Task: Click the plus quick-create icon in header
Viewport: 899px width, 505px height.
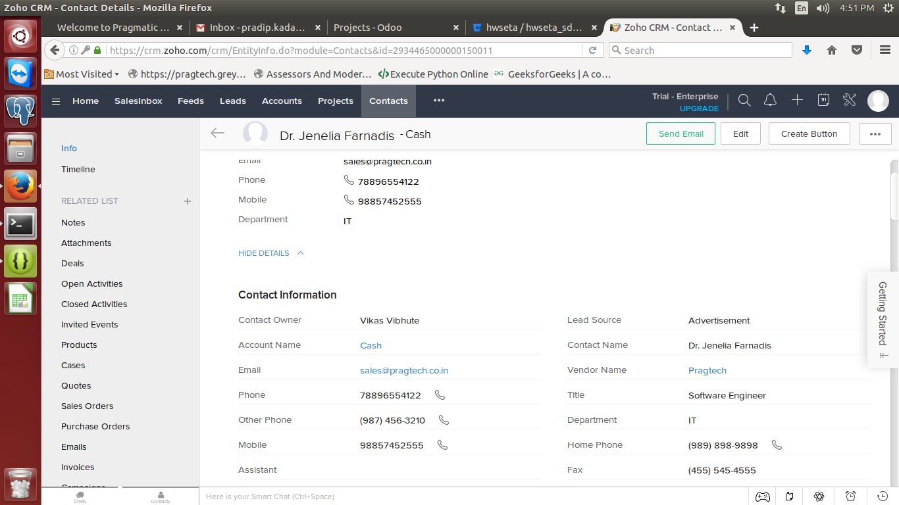Action: point(797,100)
